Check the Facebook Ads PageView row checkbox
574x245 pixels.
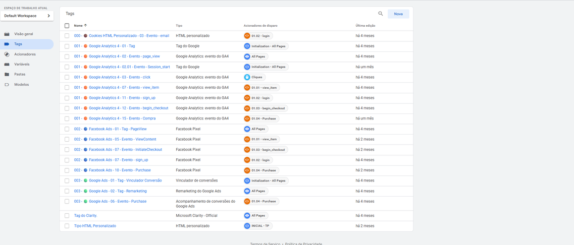coord(67,129)
